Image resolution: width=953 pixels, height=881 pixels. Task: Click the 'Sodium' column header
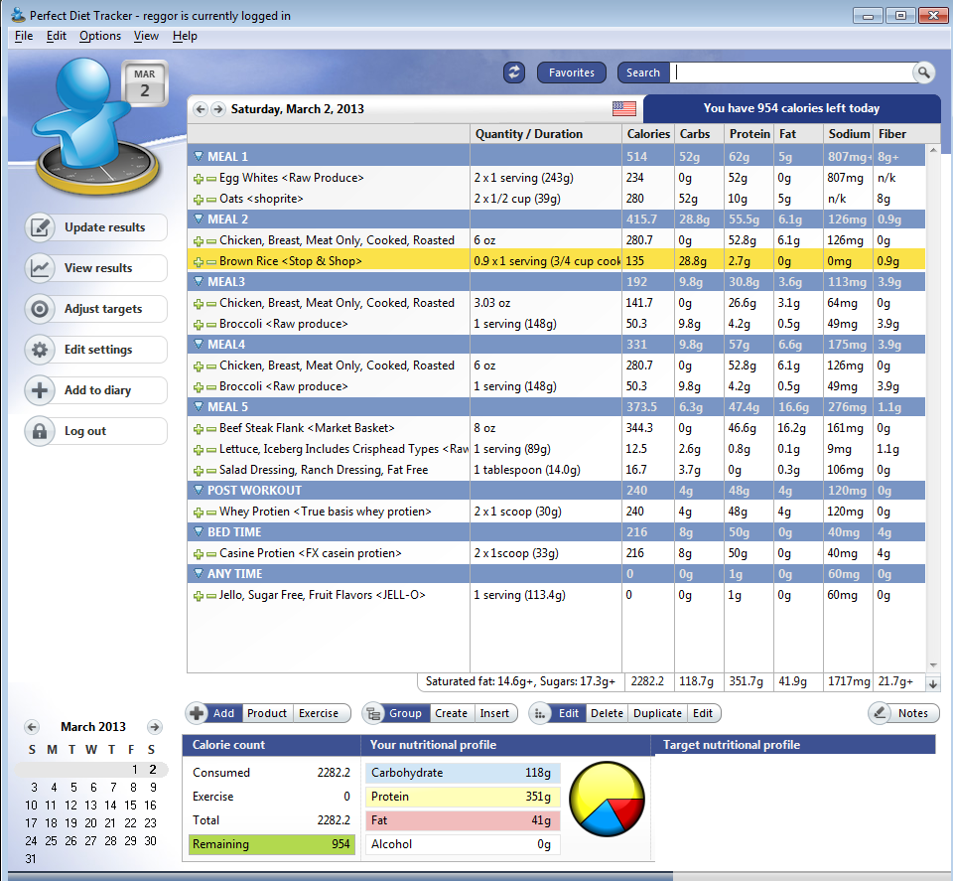849,134
